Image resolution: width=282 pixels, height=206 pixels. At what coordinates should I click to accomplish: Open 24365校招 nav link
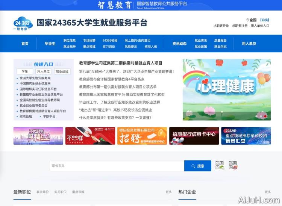(x=110, y=41)
